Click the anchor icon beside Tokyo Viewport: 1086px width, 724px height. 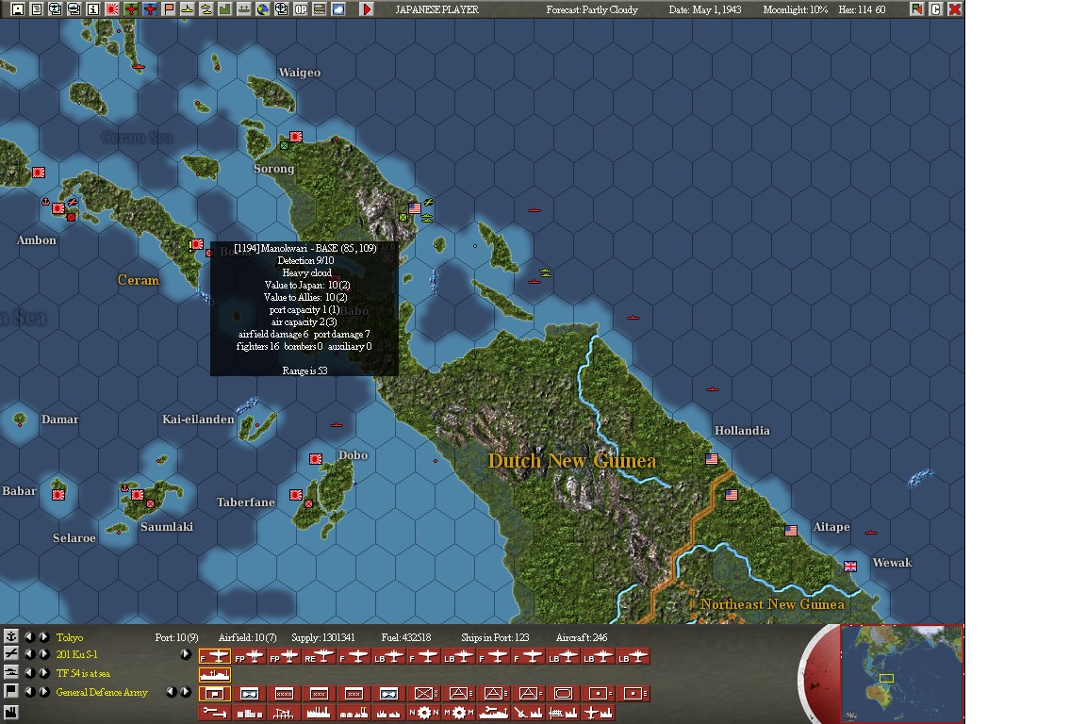tap(12, 636)
